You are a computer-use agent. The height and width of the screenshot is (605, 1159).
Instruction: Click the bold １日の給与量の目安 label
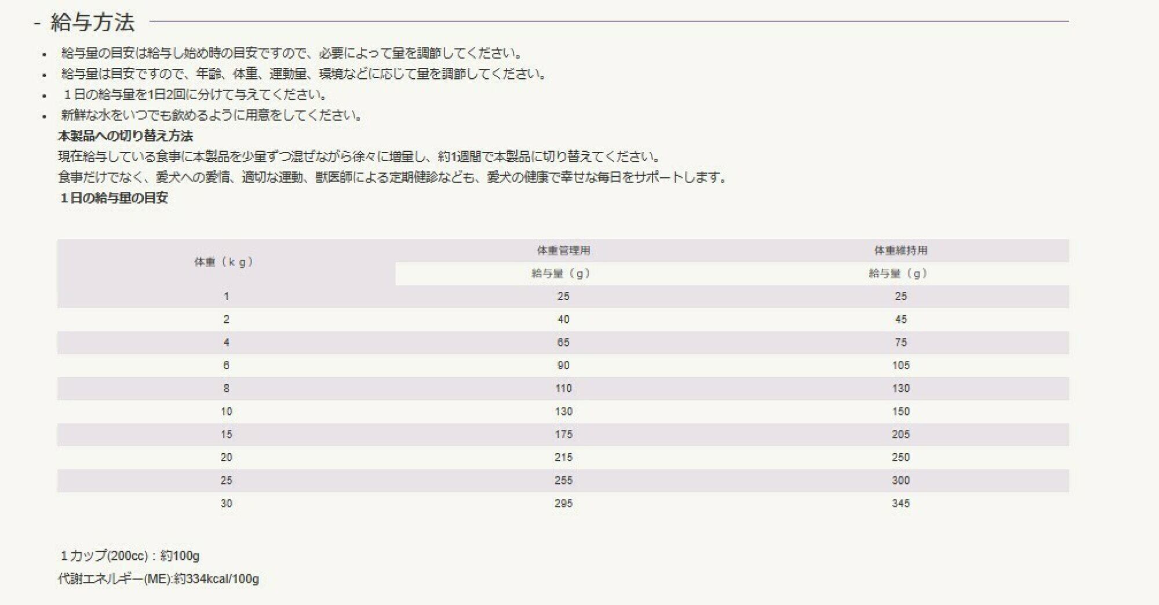click(x=114, y=198)
